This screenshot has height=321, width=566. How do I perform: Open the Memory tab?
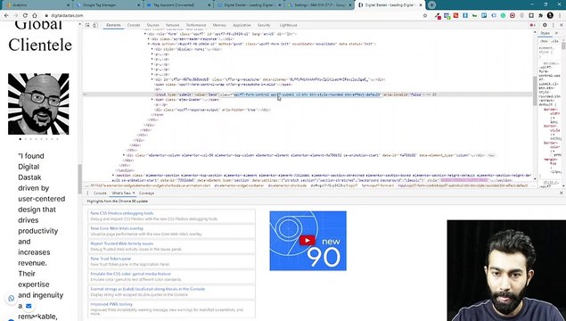click(219, 25)
